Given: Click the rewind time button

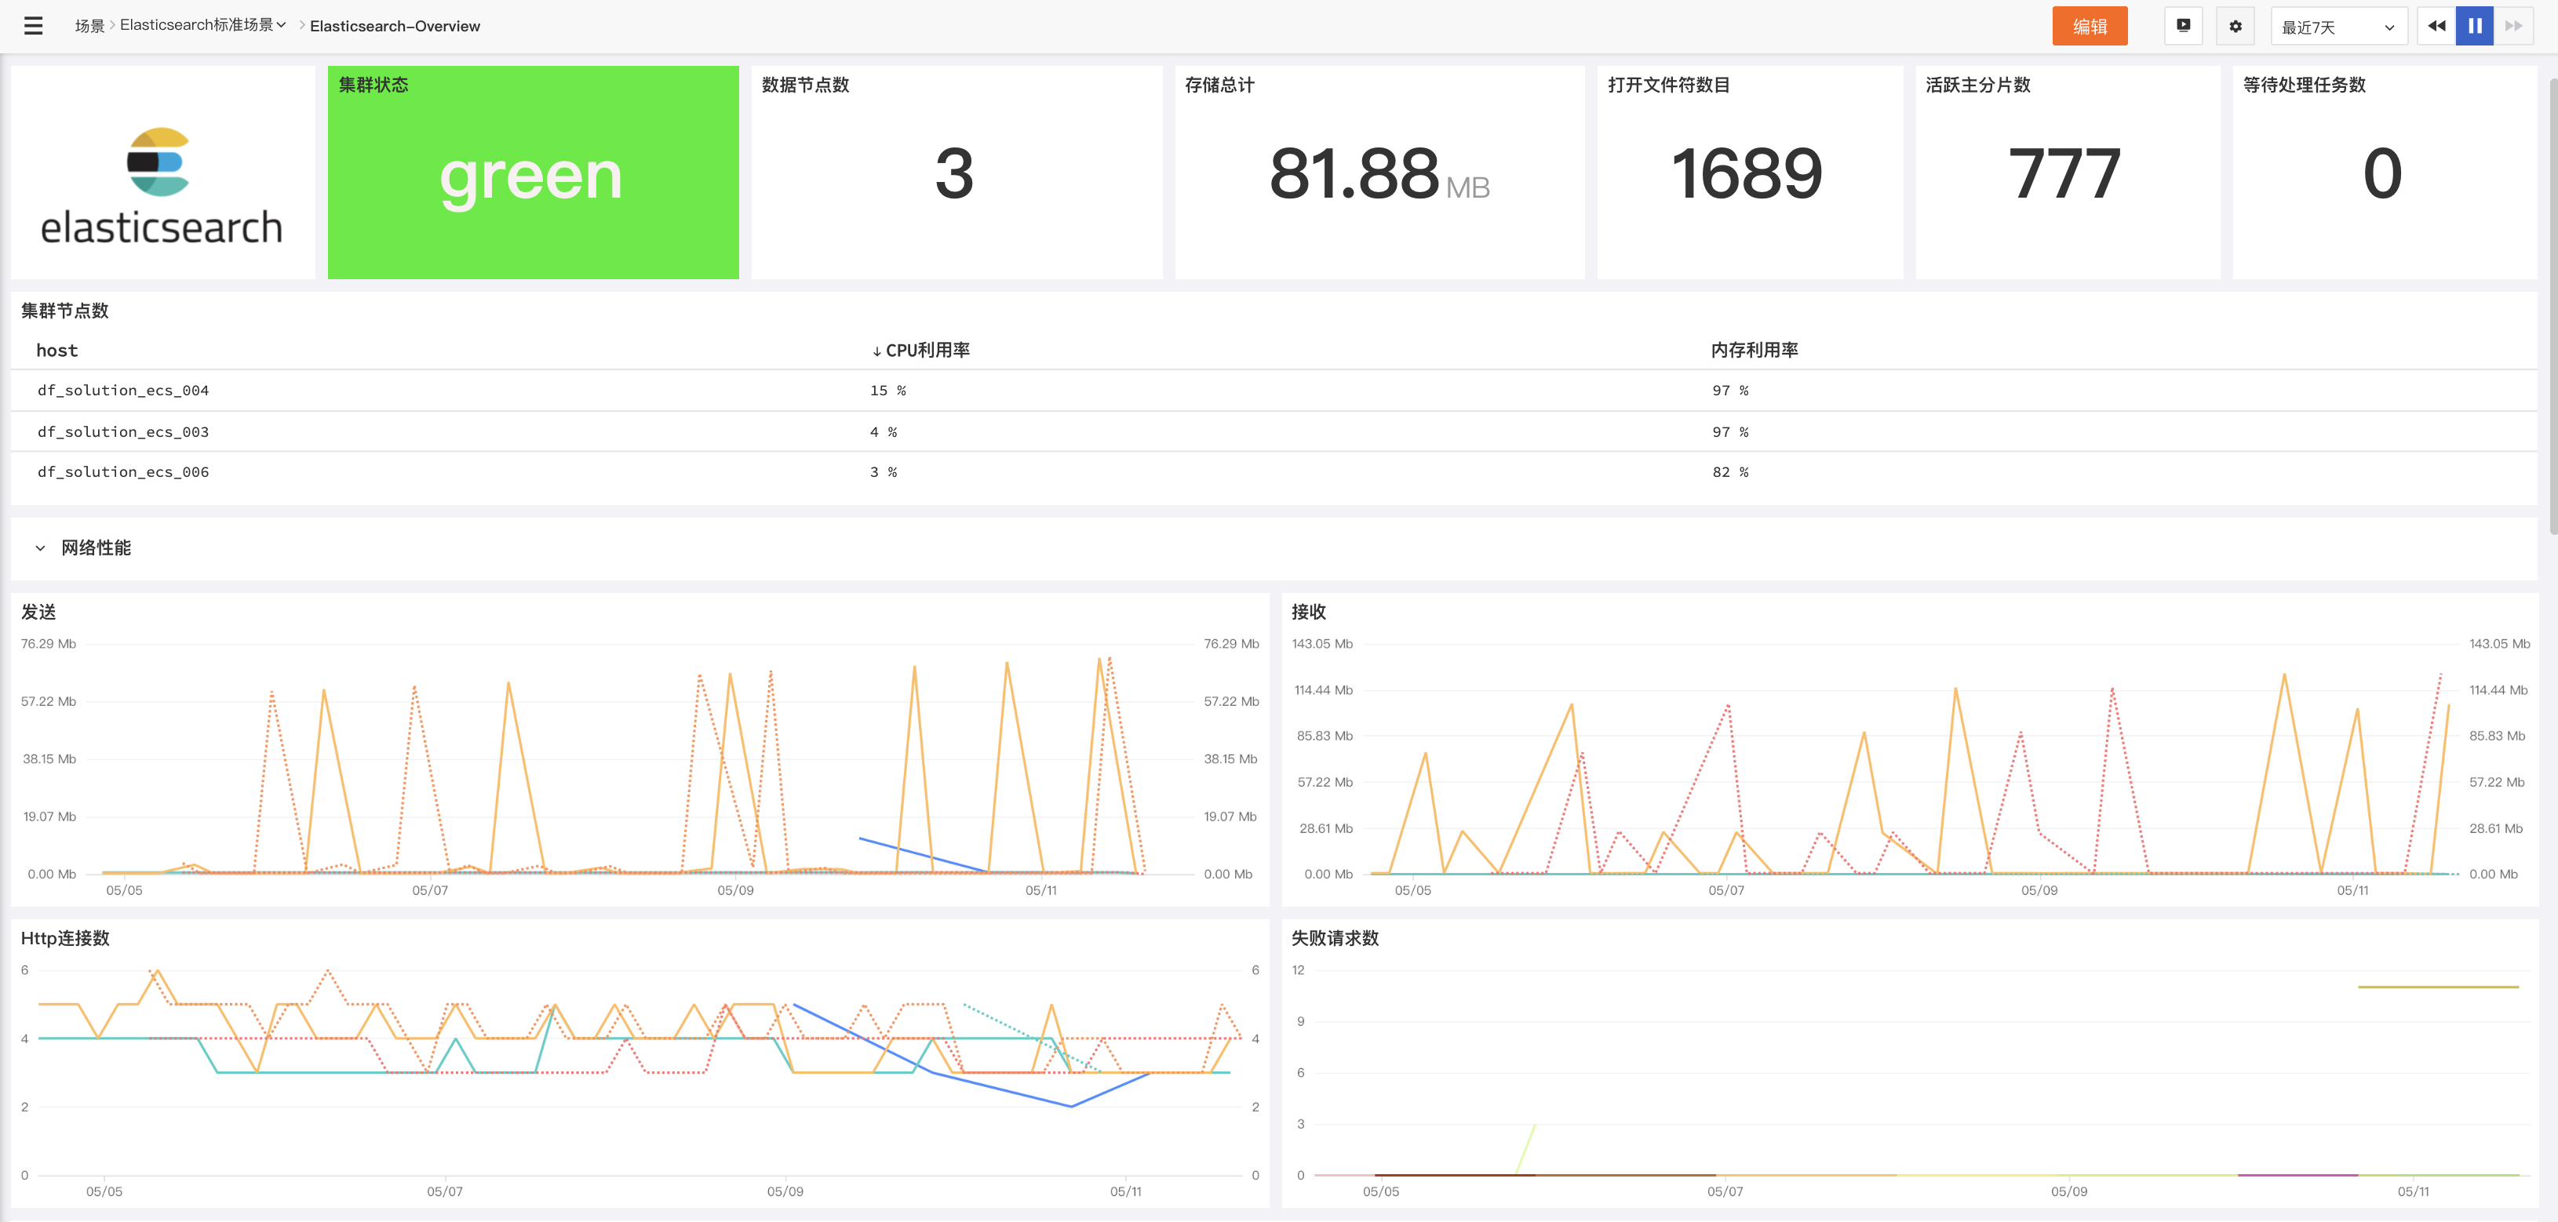Looking at the screenshot, I should coord(2436,26).
